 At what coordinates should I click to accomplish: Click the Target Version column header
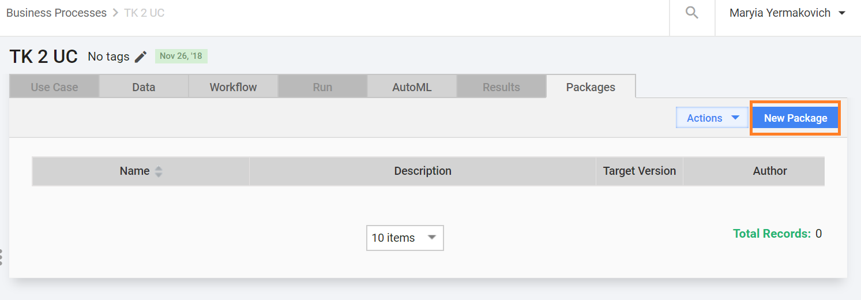[x=640, y=171]
